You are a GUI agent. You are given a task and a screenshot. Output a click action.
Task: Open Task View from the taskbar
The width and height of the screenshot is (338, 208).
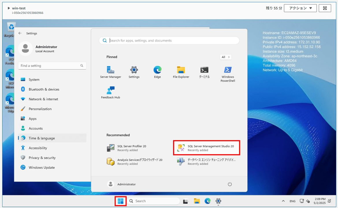[185, 201]
